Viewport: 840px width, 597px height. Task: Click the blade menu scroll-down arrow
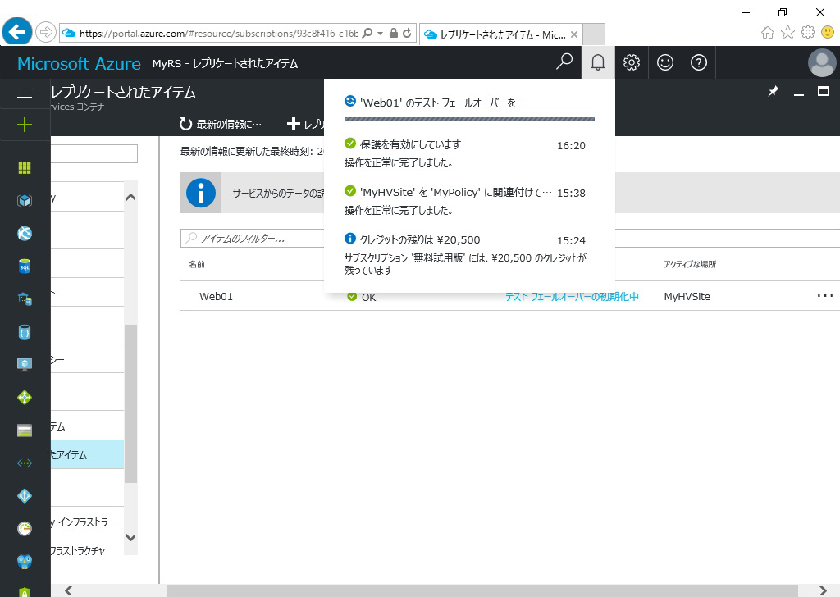point(130,537)
